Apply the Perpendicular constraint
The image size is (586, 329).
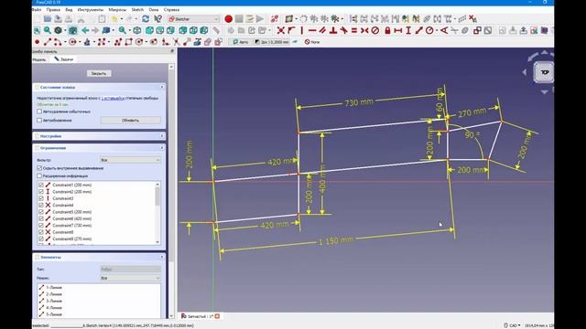[x=333, y=30]
